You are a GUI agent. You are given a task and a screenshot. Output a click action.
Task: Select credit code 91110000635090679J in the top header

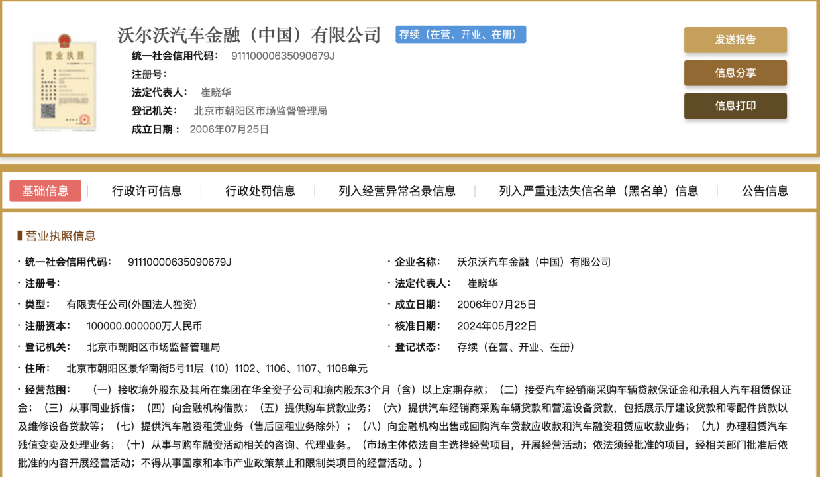pos(283,56)
